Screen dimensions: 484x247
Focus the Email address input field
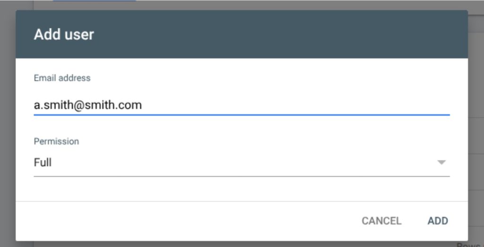pos(242,105)
